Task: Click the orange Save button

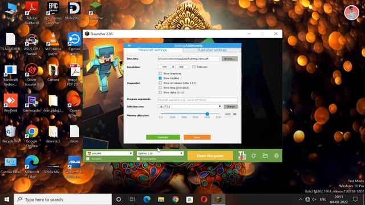Action: pyautogui.click(x=197, y=137)
